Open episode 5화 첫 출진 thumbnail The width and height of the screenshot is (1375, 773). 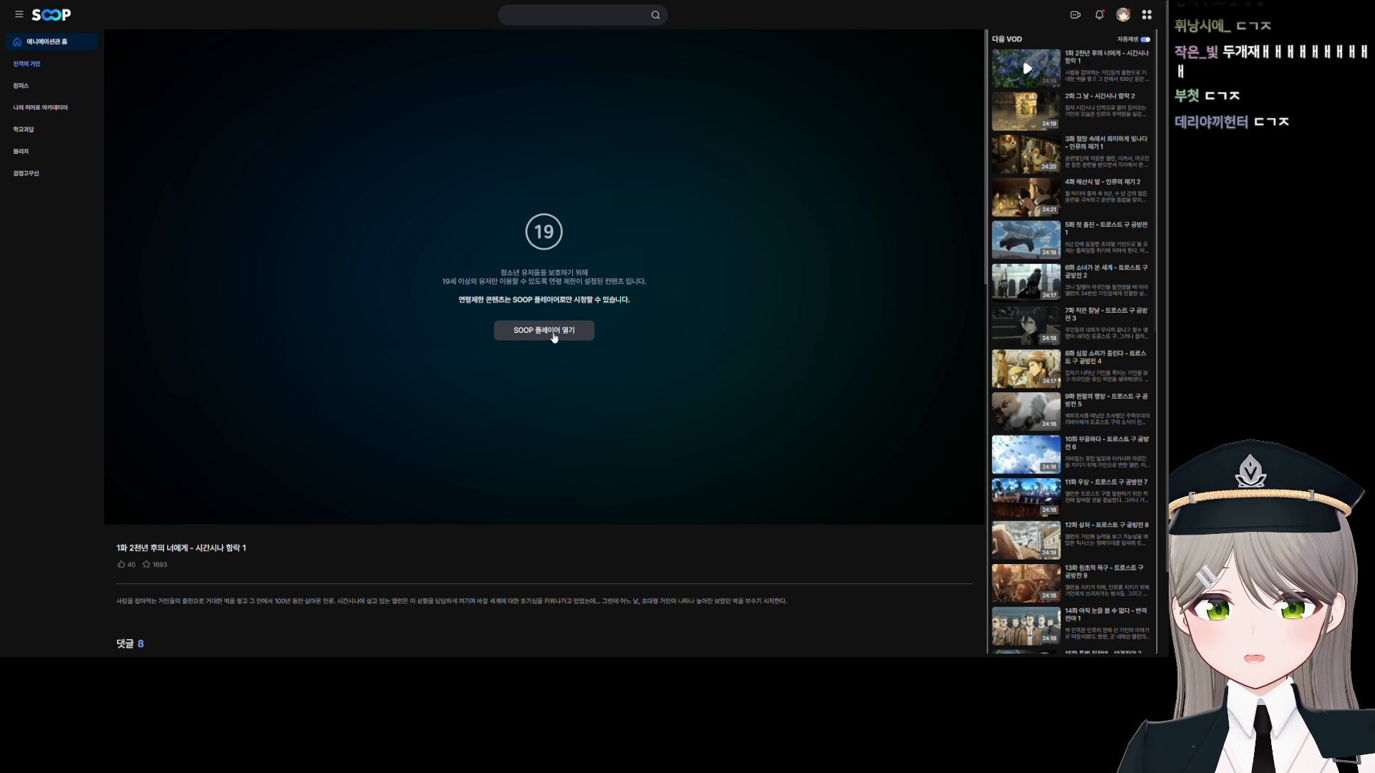point(1026,240)
